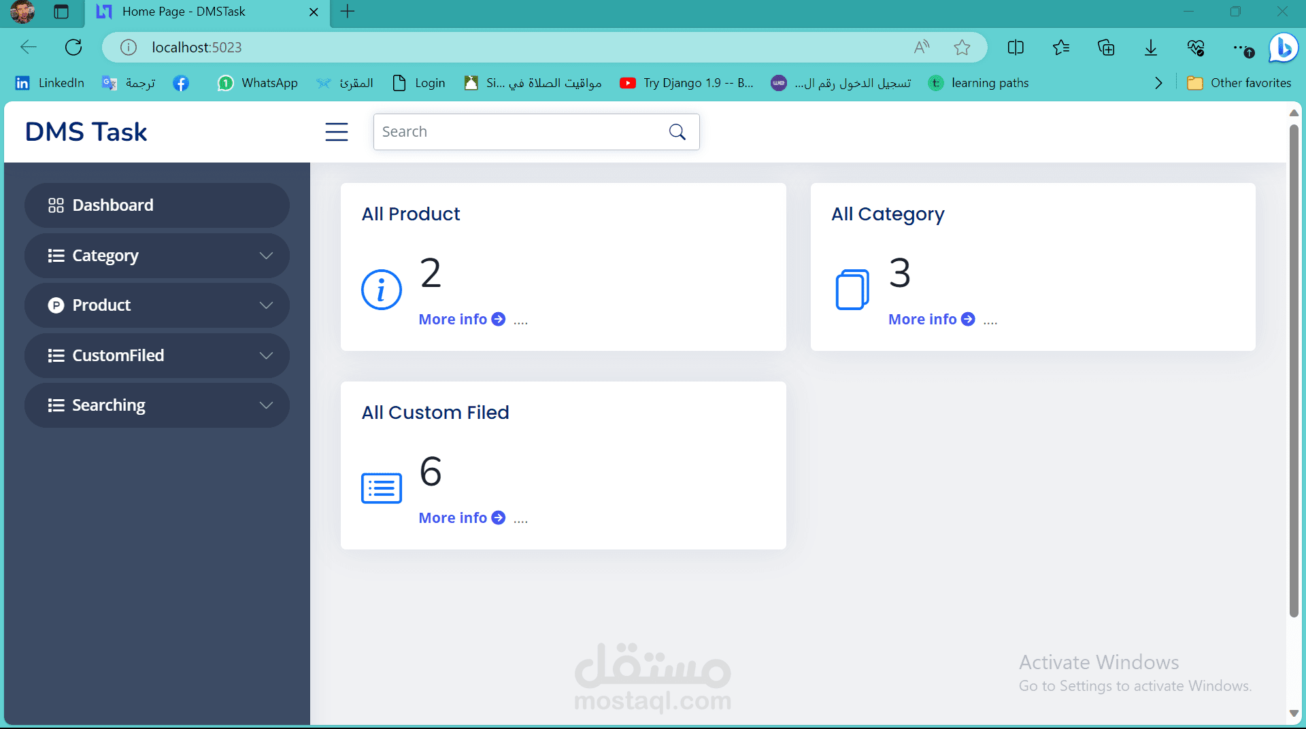Click the list icon on All Custom Filed card
1306x729 pixels.
pos(381,488)
